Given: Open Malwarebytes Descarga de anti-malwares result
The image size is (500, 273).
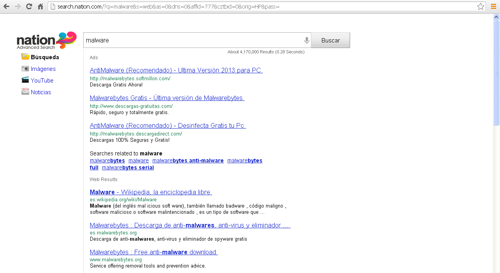Looking at the screenshot, I should pyautogui.click(x=190, y=225).
